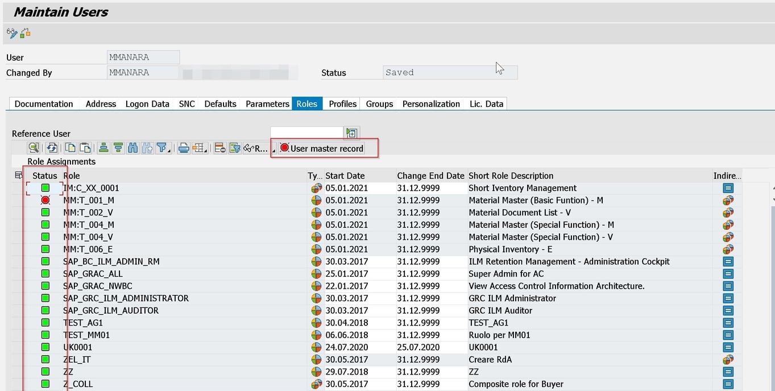Click the red status light for MM:T_001_M
Screen dimensions: 775x391
tap(45, 200)
